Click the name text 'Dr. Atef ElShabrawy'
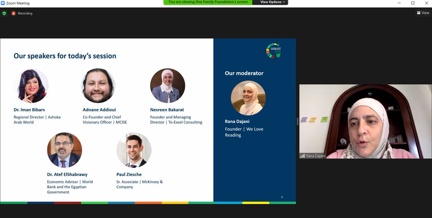The width and height of the screenshot is (432, 218). tap(67, 175)
